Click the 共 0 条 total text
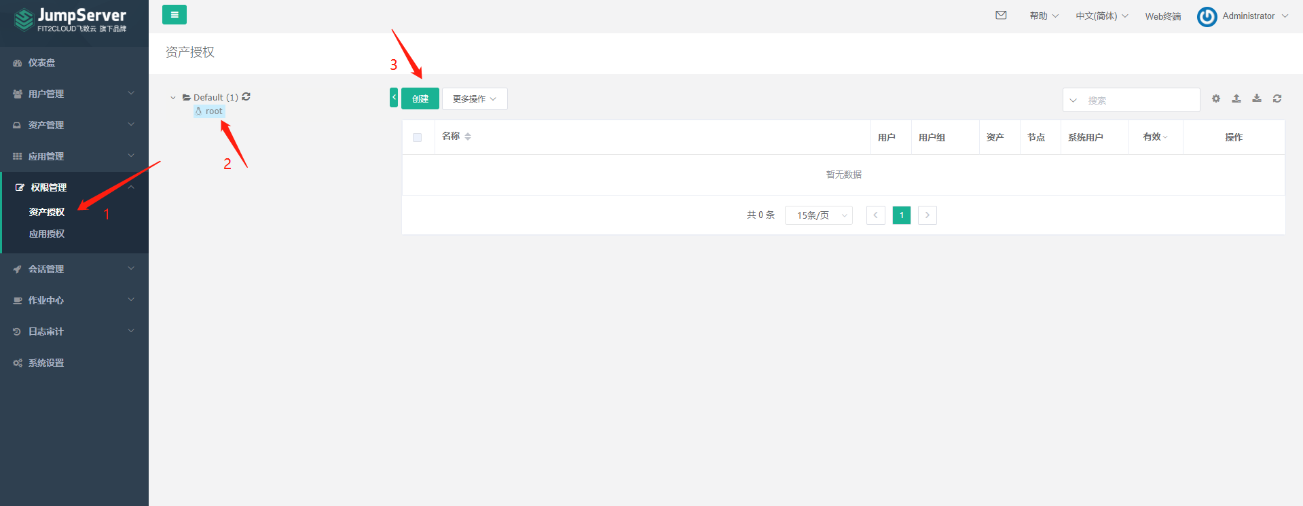 [760, 215]
